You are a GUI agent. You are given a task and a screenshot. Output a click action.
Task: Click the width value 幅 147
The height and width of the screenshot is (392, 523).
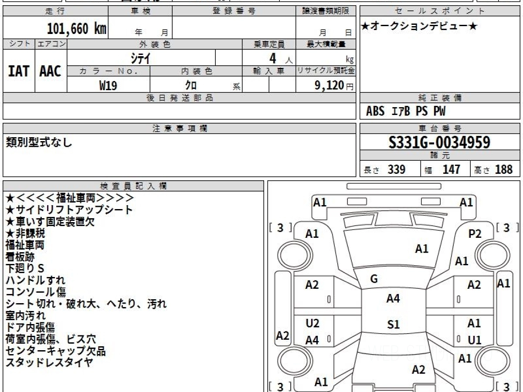tap(443, 169)
